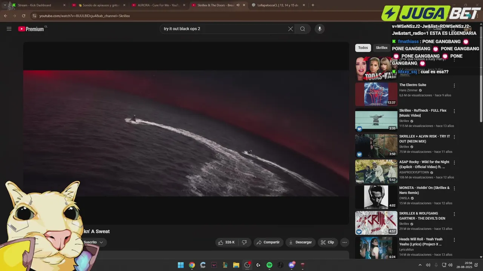
Task: Switch to AURORA - Cure For Me tab
Action: tap(158, 5)
